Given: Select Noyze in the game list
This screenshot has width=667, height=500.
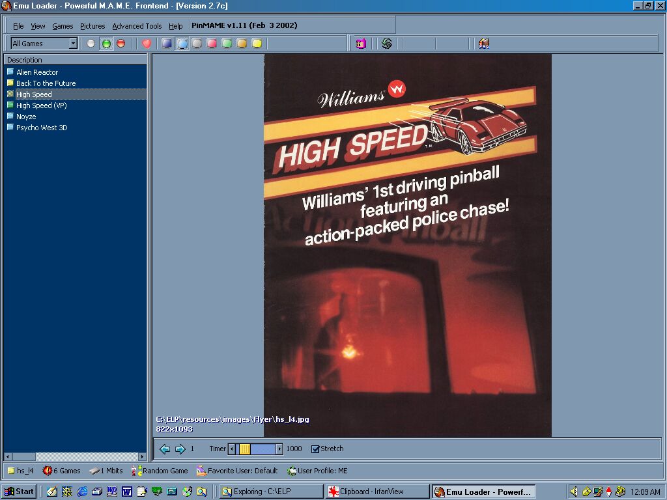Looking at the screenshot, I should 26,117.
